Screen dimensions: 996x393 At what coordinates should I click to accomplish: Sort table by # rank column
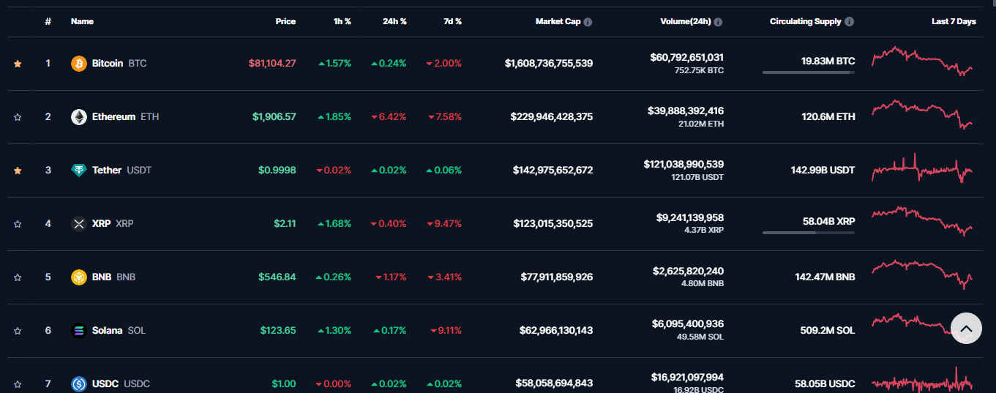48,21
